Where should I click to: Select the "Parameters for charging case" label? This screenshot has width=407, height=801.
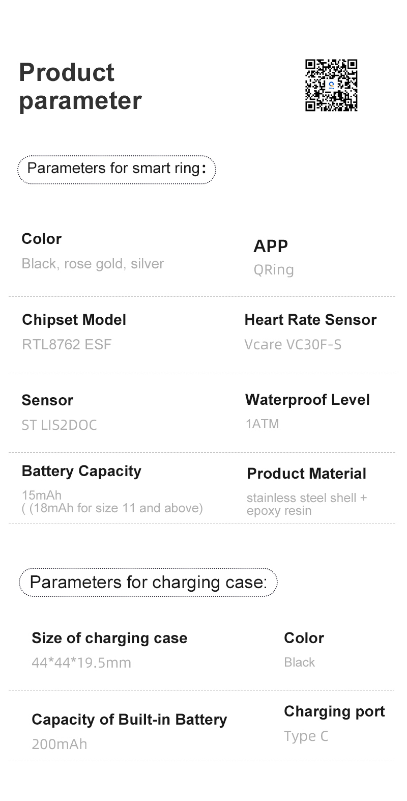(x=148, y=582)
